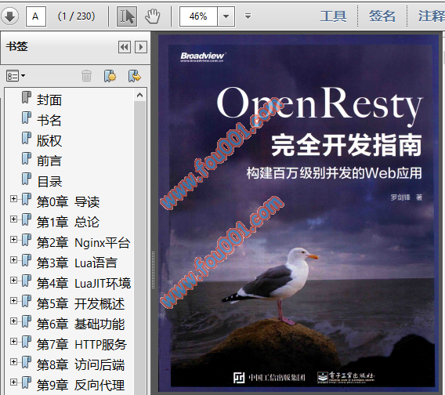This screenshot has height=395, width=445.
Task: Expand the 第8章 访问后端 bookmark
Action: click(x=13, y=361)
